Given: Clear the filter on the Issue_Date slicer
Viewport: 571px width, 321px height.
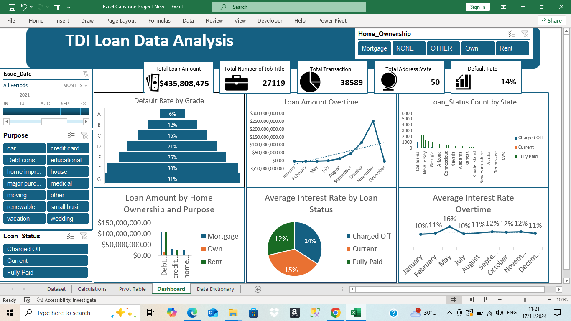Looking at the screenshot, I should 86,74.
